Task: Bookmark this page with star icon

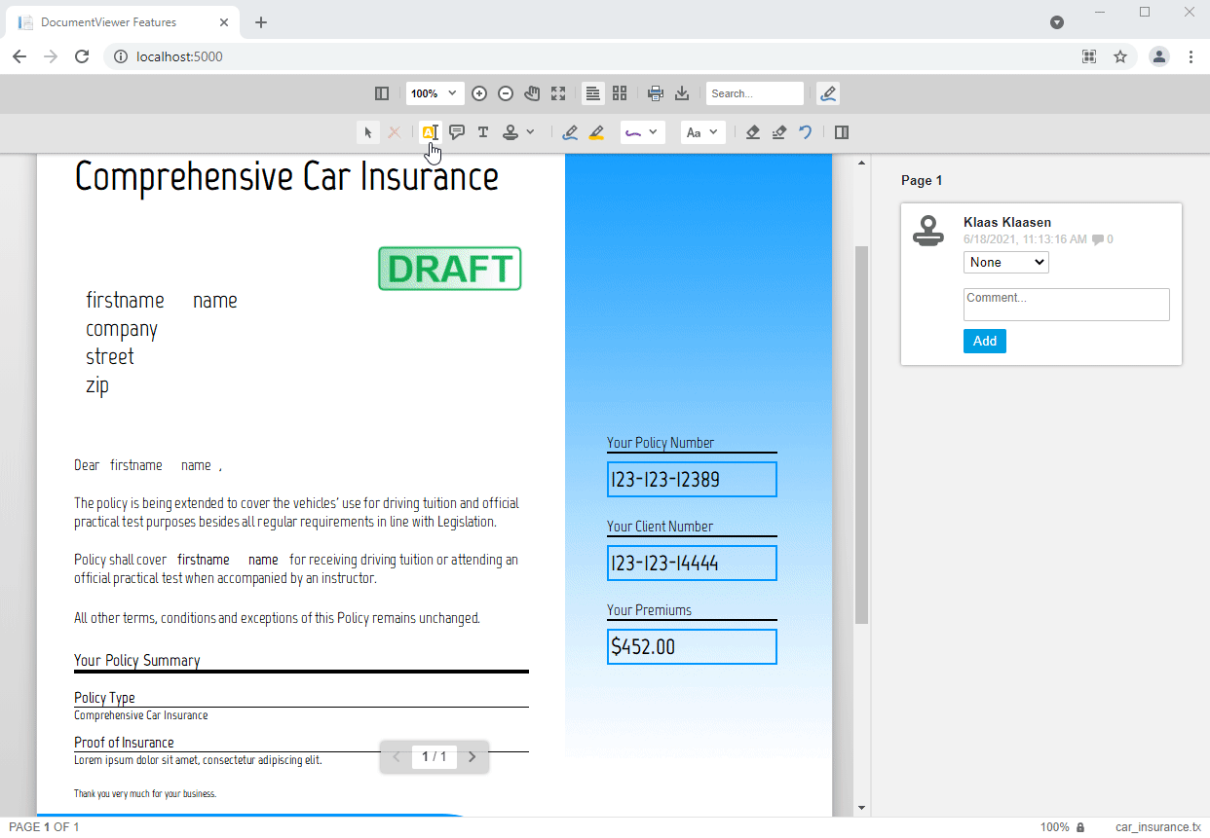Action: 1120,56
